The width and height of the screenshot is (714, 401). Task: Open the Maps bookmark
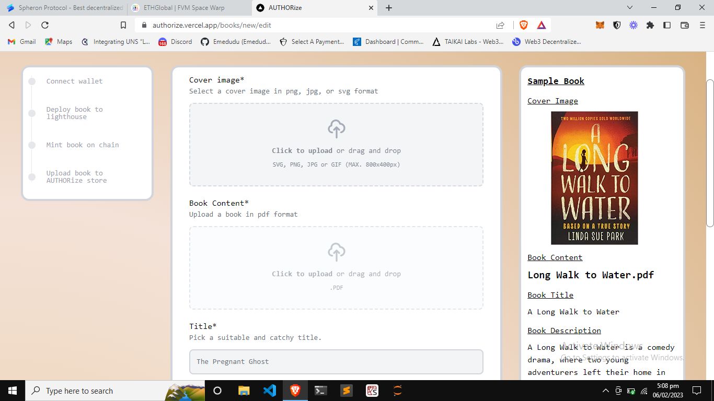(59, 42)
